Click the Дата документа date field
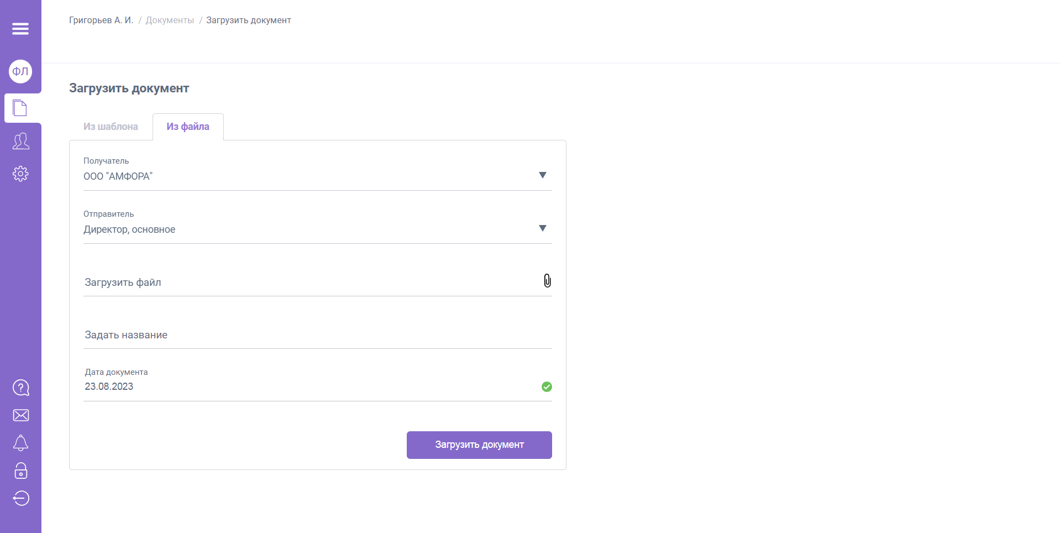The width and height of the screenshot is (1060, 533). 309,386
